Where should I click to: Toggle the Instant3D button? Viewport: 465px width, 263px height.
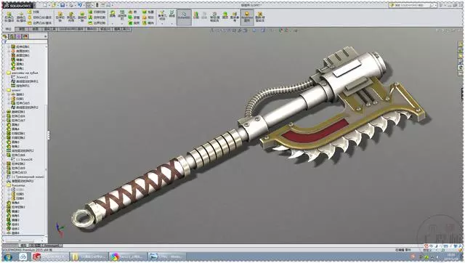(x=184, y=17)
